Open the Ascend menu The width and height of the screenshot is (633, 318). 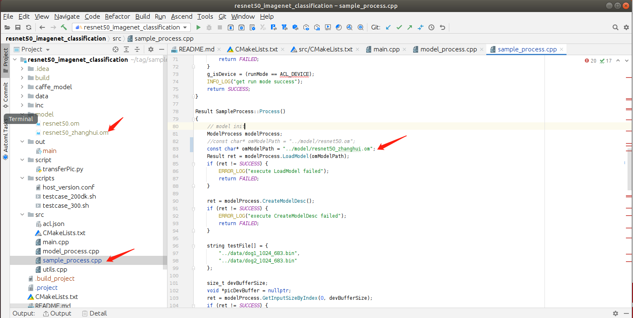pyautogui.click(x=182, y=17)
